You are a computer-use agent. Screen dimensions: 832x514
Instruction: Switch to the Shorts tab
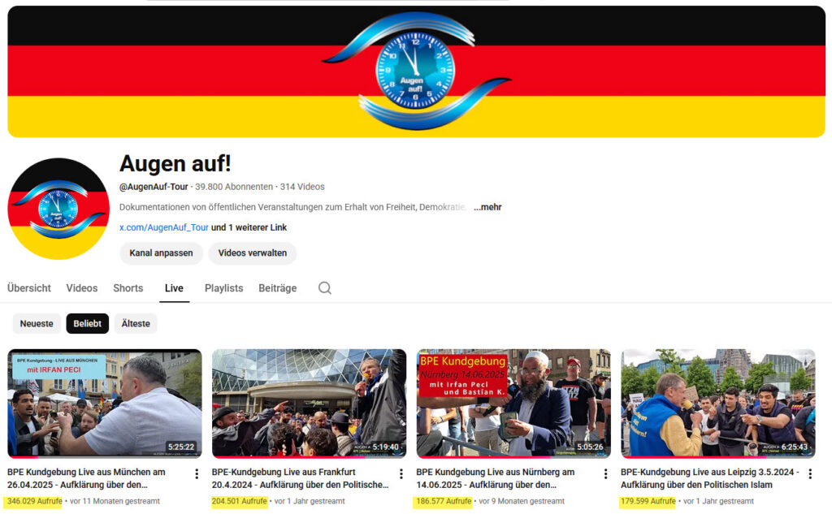click(128, 288)
